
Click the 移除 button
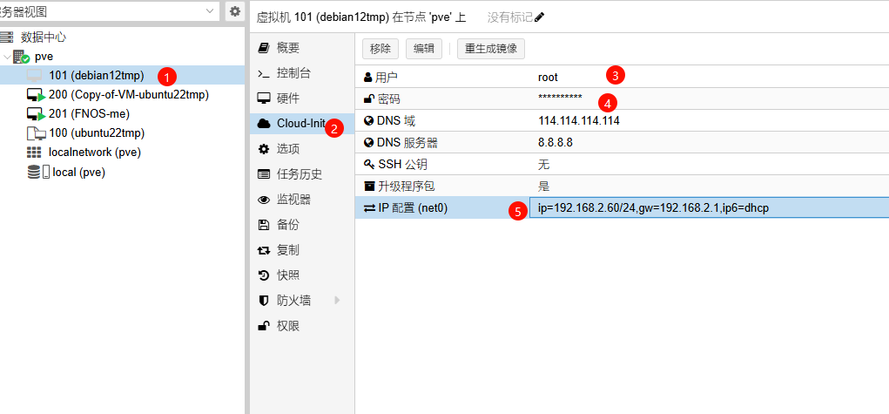pos(381,49)
